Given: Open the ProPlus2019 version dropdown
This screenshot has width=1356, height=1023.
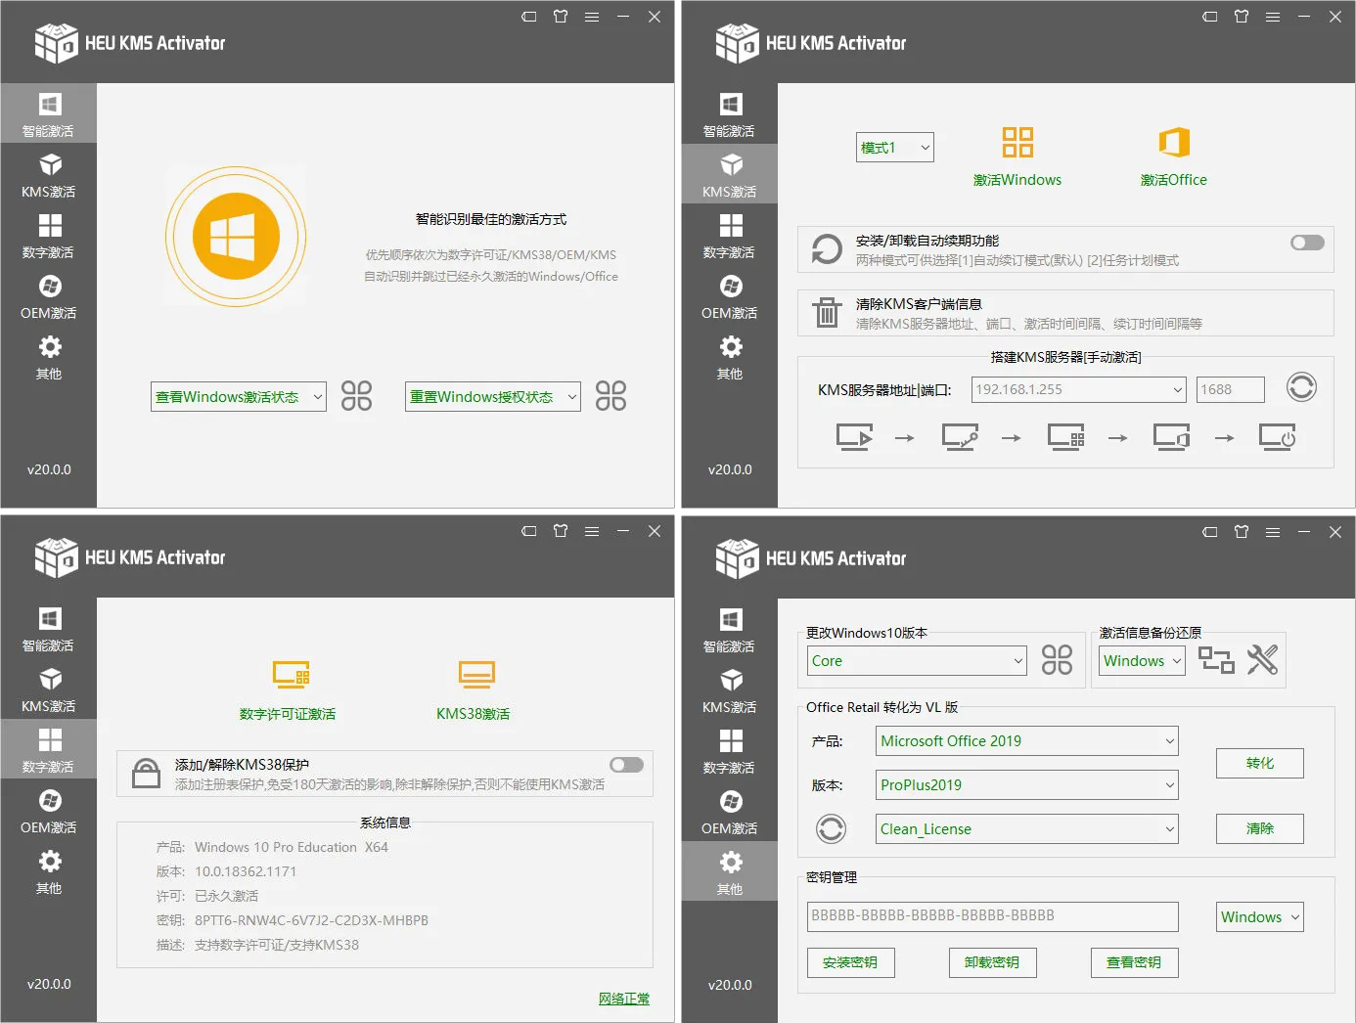Looking at the screenshot, I should pyautogui.click(x=1027, y=784).
